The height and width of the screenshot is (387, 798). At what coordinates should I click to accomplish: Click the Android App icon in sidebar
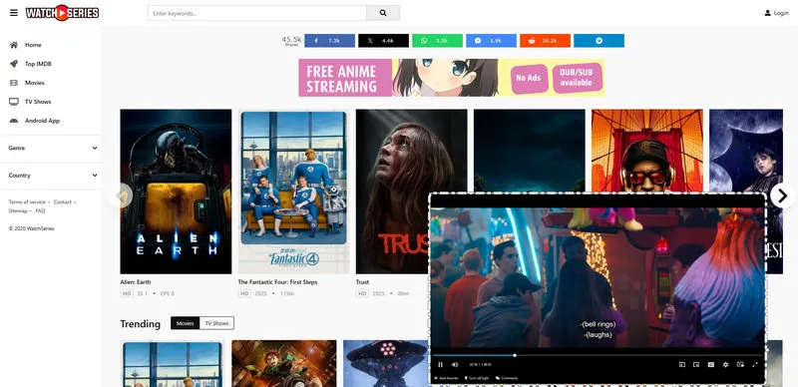(14, 121)
